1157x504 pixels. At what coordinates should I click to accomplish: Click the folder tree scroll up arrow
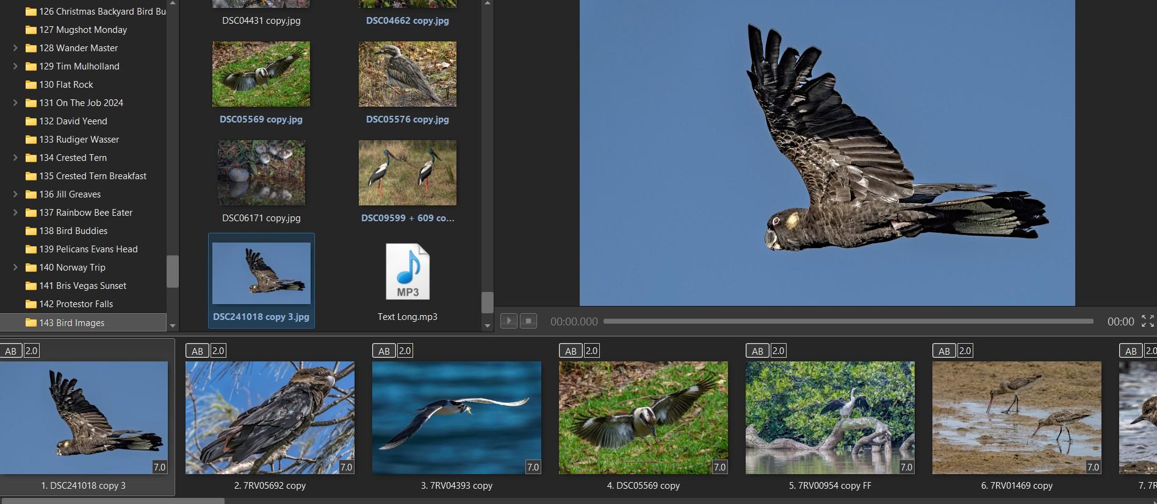173,4
